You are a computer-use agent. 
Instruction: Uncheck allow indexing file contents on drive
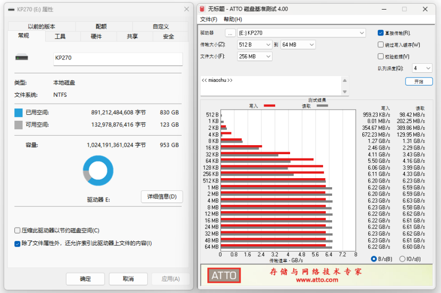[17, 244]
